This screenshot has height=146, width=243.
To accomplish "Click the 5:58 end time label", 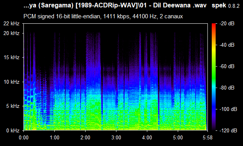I will coord(207,137).
